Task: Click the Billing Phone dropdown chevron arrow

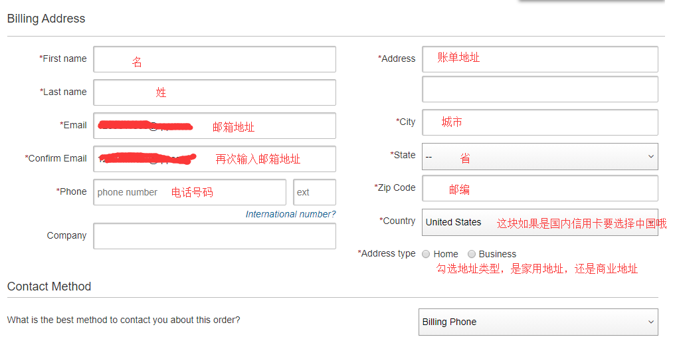Action: pos(650,322)
